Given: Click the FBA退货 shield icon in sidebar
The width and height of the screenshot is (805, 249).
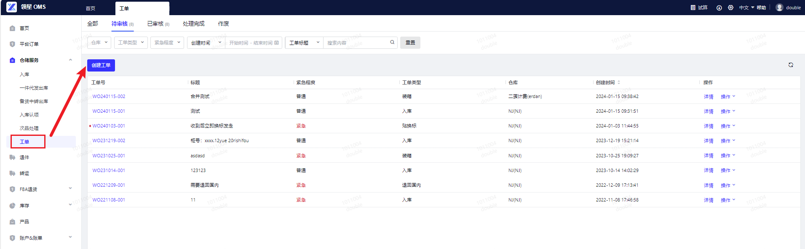Looking at the screenshot, I should (12, 189).
